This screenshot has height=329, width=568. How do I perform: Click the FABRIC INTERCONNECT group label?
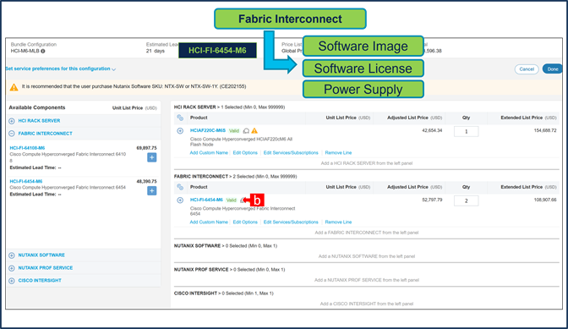tap(46, 134)
